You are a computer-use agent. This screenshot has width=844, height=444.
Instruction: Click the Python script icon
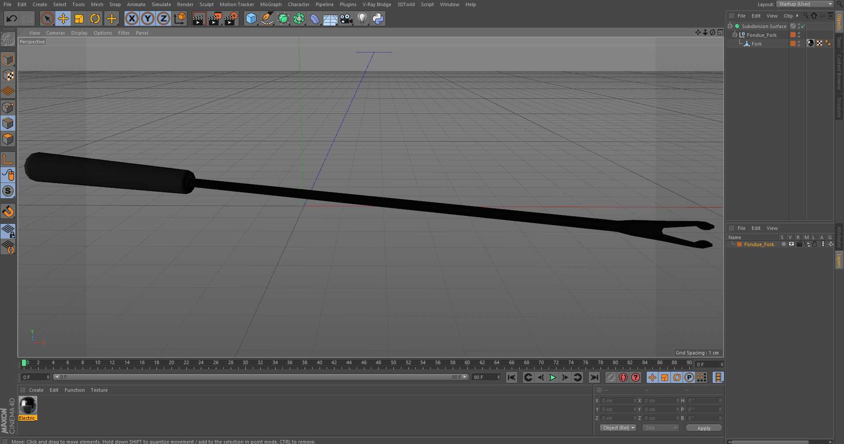tap(378, 18)
